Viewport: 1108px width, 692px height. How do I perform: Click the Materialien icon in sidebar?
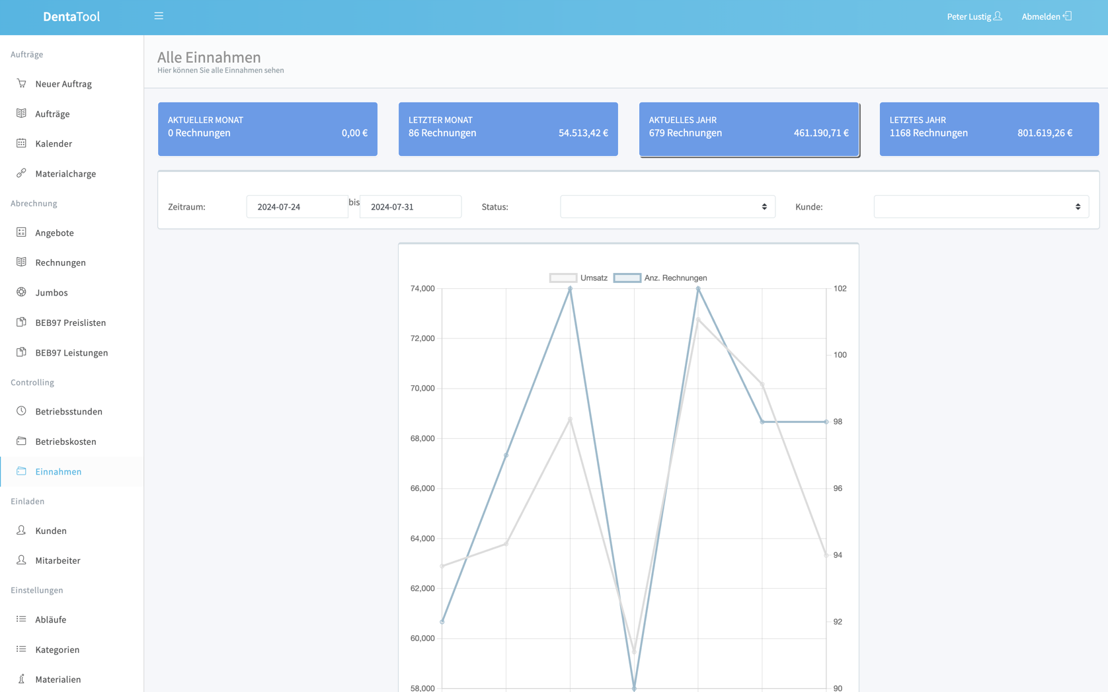click(21, 679)
